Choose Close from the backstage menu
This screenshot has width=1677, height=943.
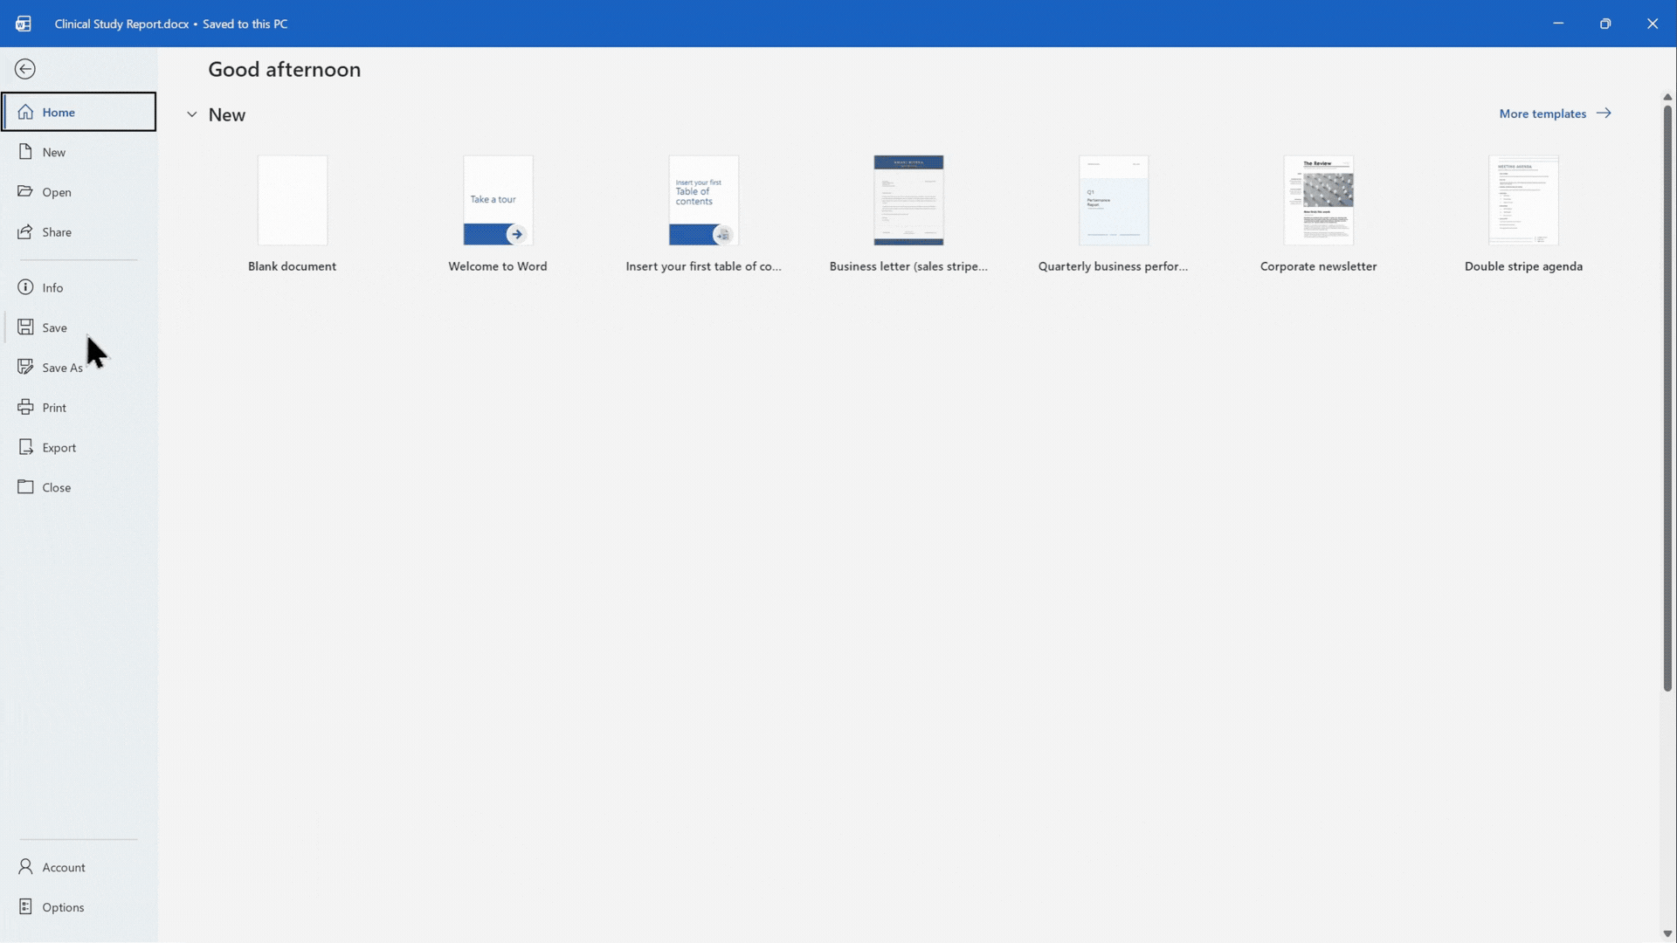click(x=79, y=487)
